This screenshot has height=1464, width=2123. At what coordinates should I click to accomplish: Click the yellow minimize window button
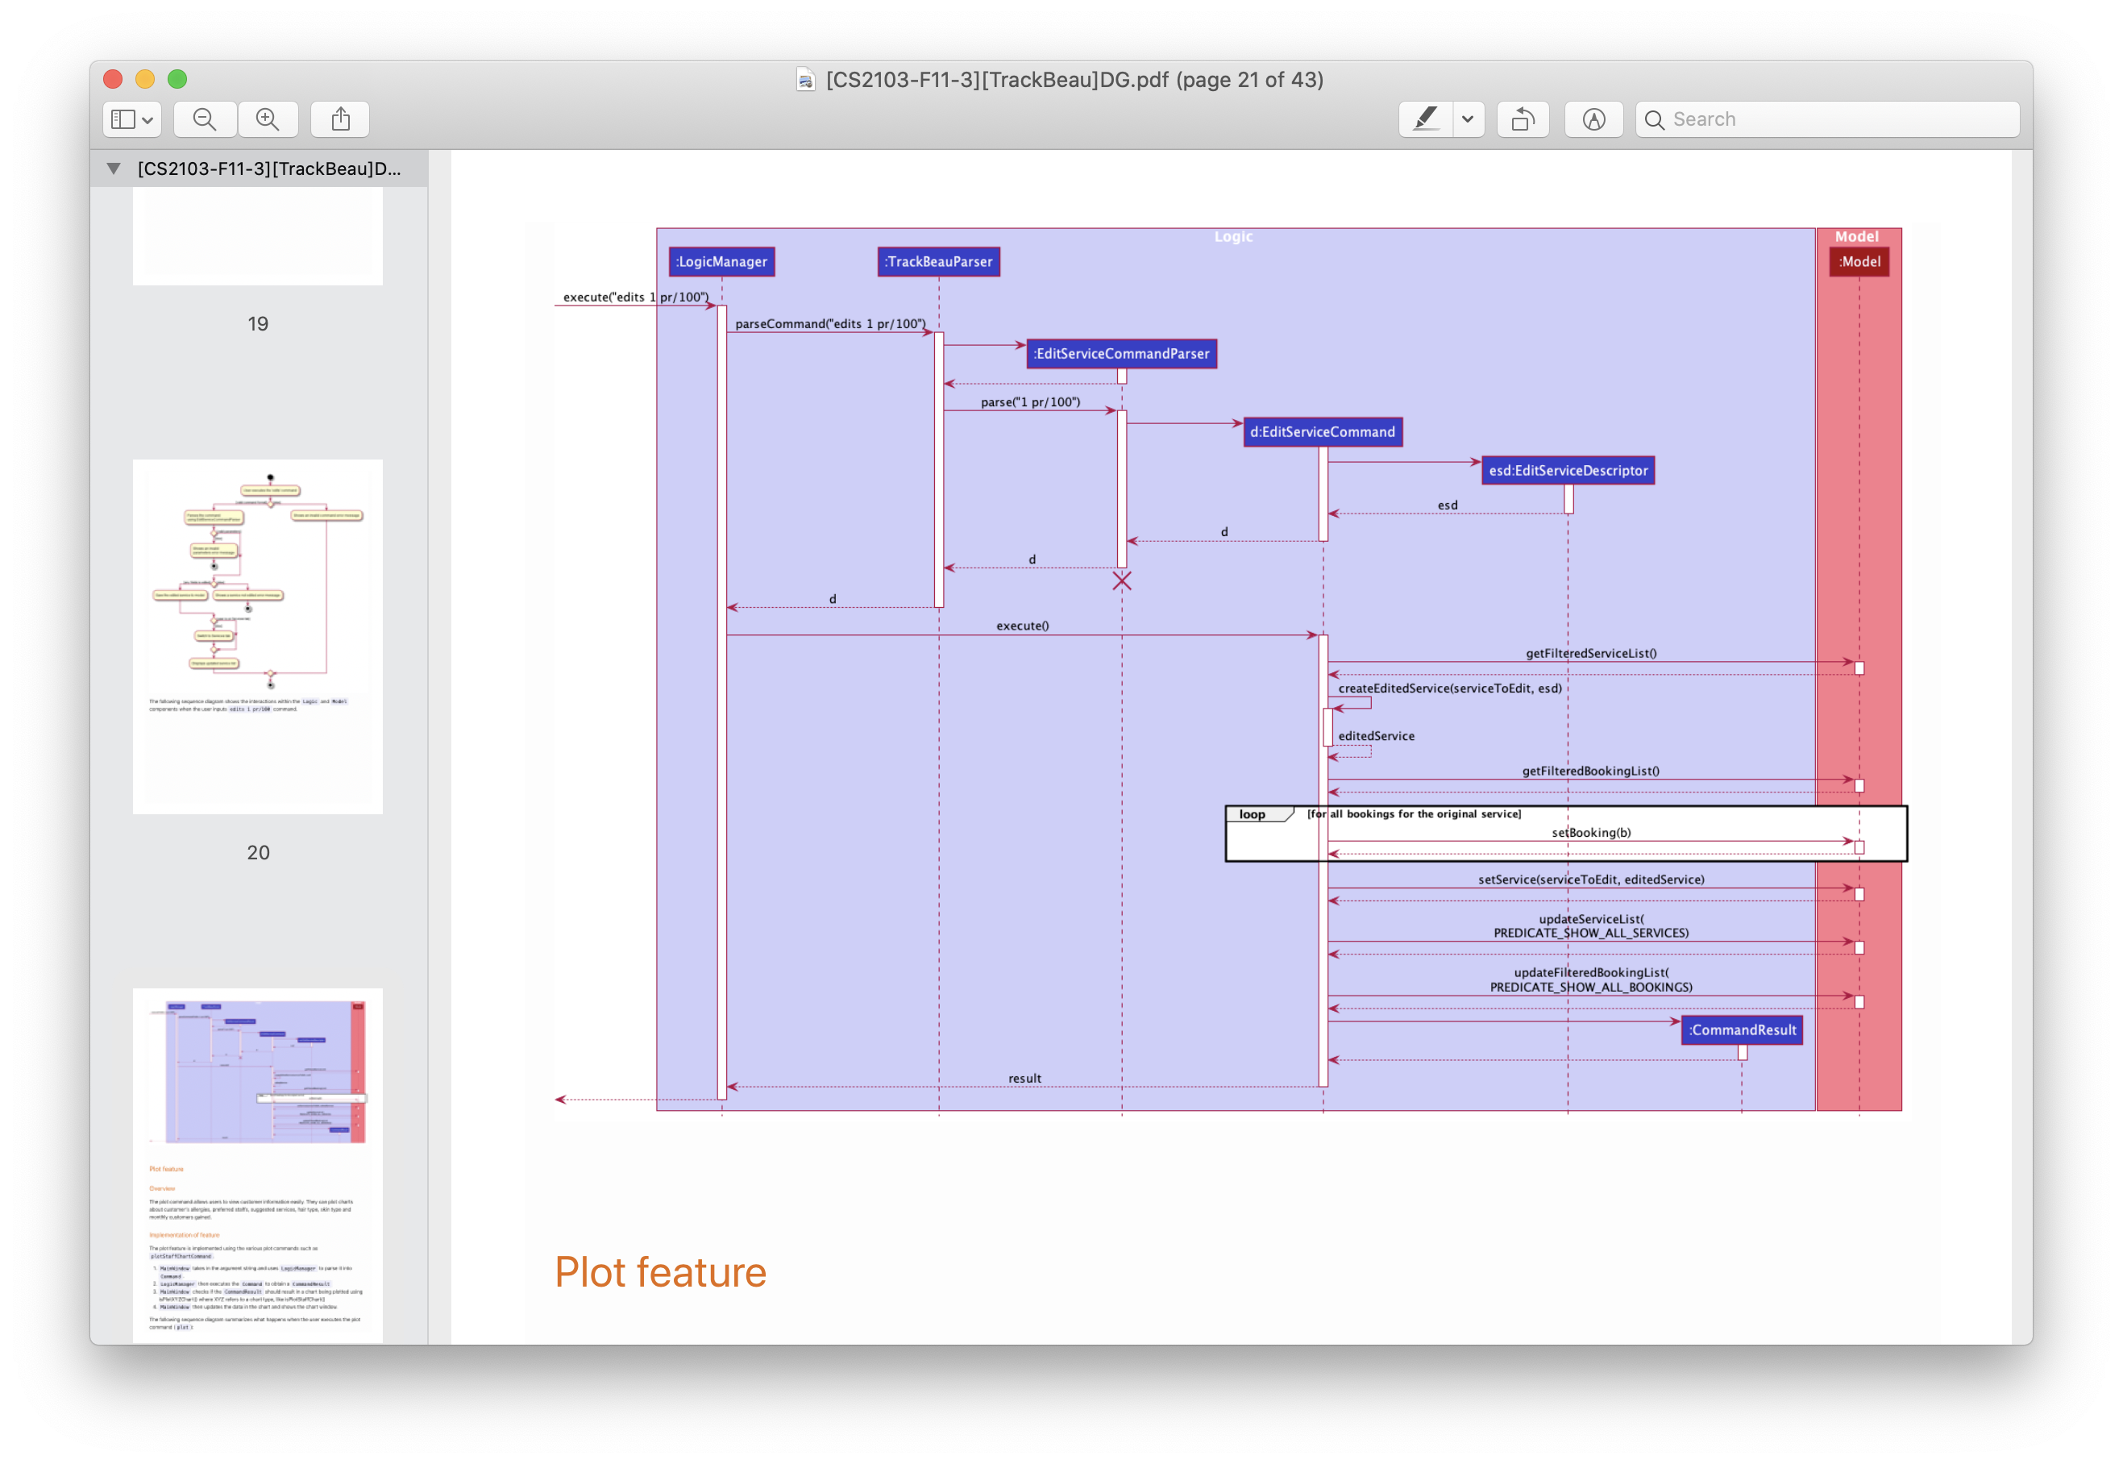pos(145,79)
